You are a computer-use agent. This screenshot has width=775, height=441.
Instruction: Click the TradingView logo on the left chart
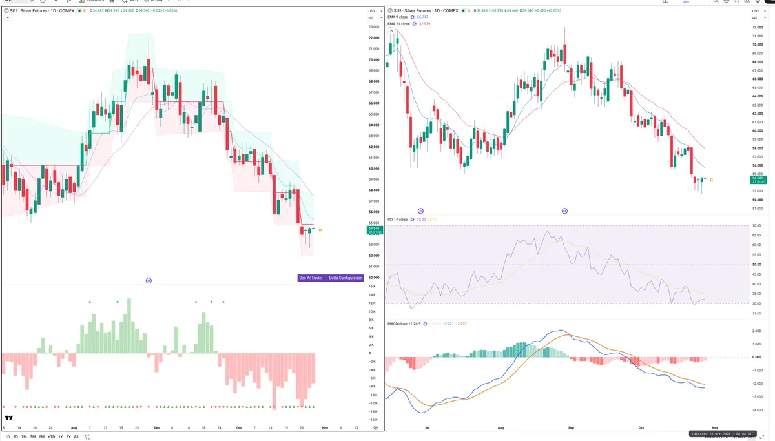point(9,419)
